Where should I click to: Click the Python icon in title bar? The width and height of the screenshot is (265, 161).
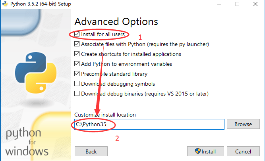pyautogui.click(x=5, y=4)
